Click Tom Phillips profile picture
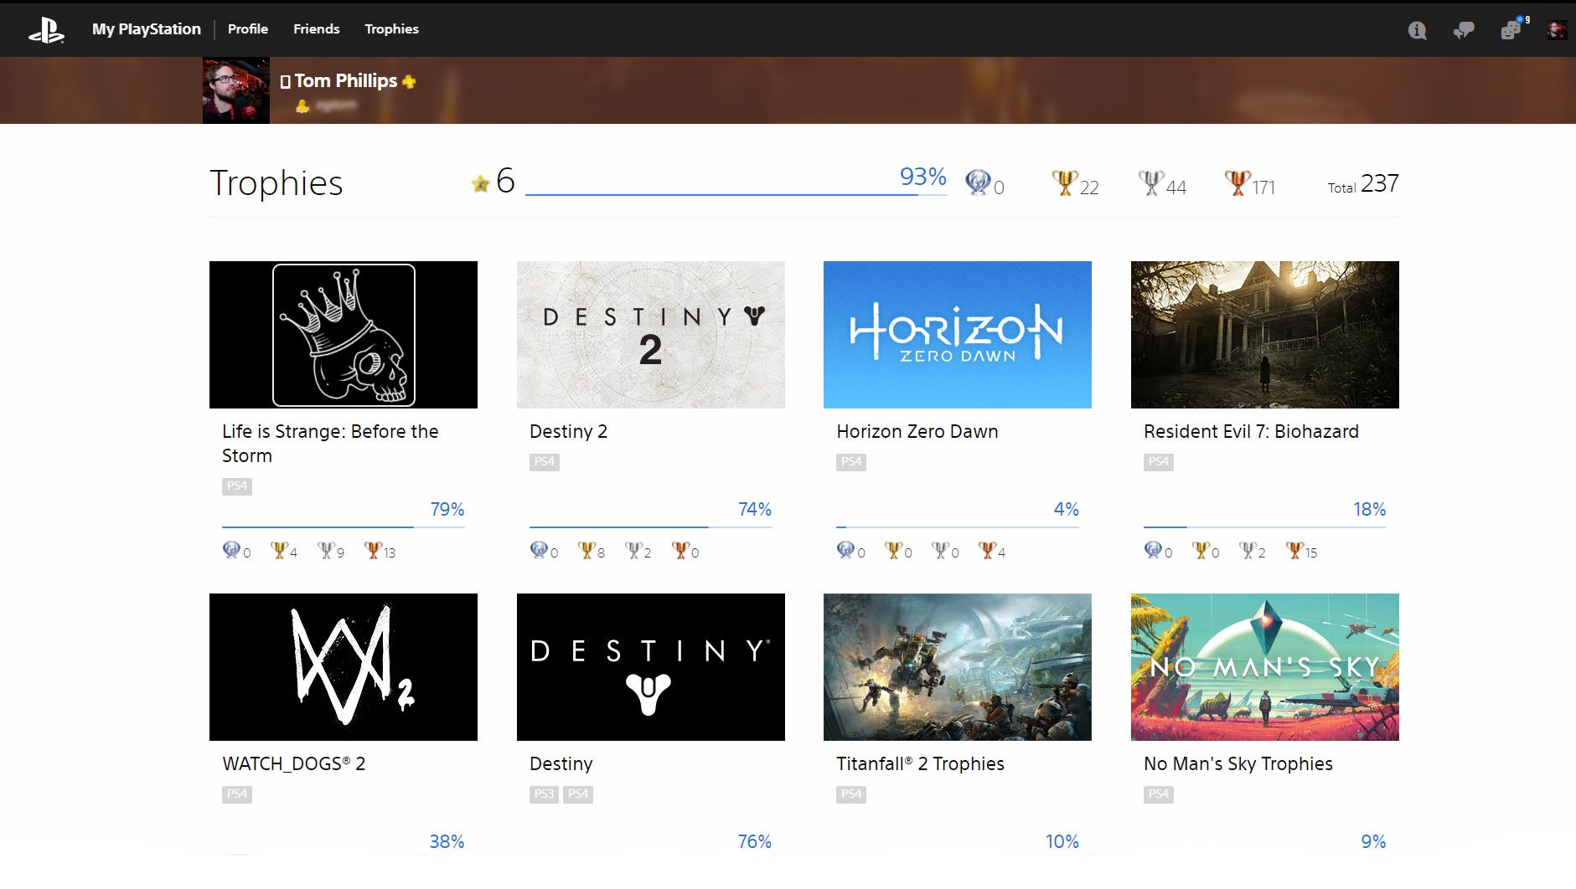The image size is (1576, 889). tap(236, 90)
